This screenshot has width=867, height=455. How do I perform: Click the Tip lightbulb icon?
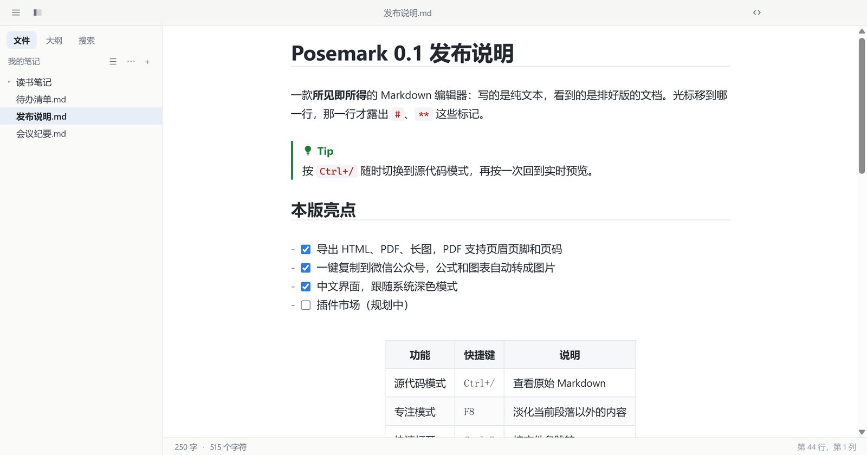(x=308, y=151)
